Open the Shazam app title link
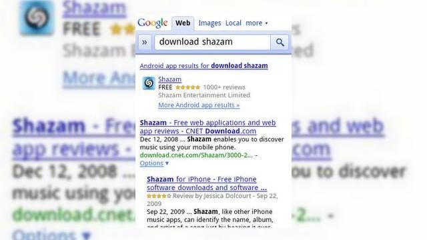 pyautogui.click(x=170, y=79)
